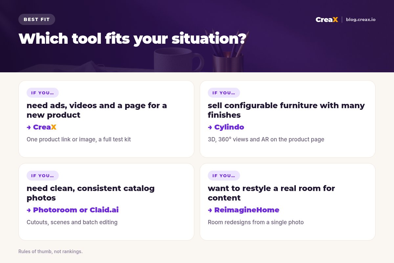Click IF YOU… pill above 'want to restyle'
This screenshot has height=263, width=394.
point(224,176)
